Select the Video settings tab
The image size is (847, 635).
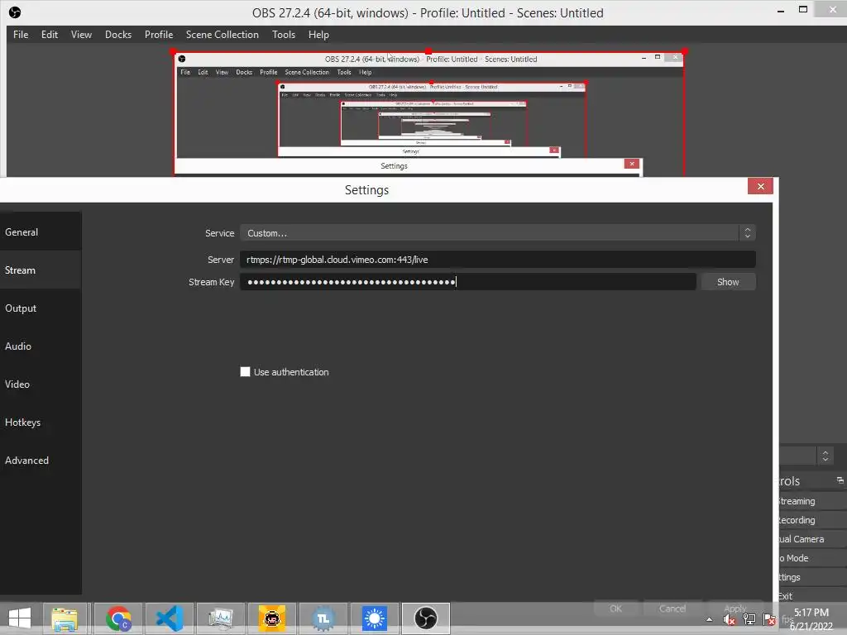tap(41, 384)
